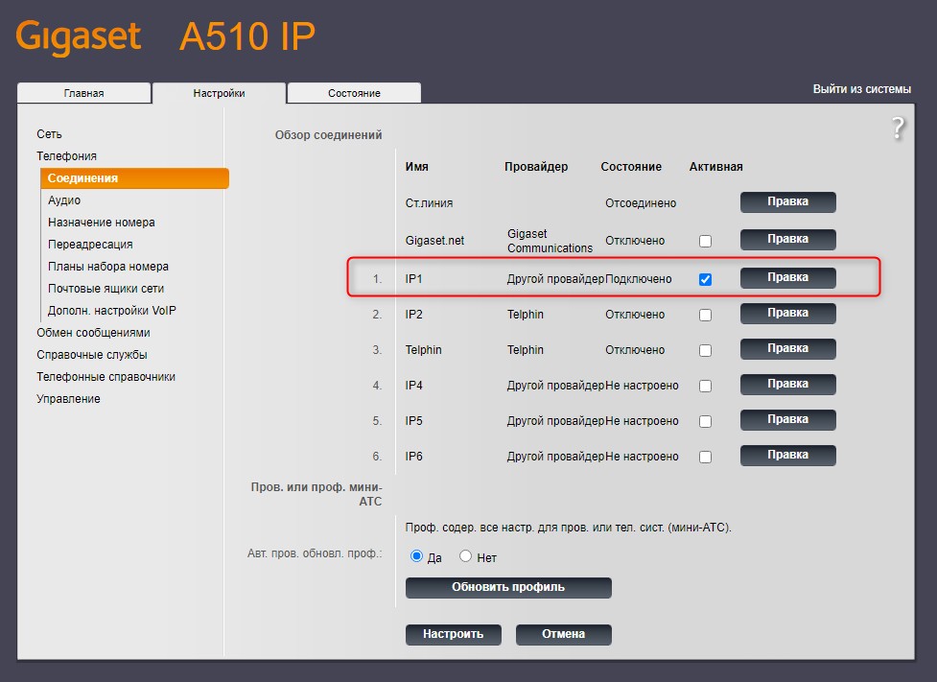Uncheck the active checkbox for IP1

705,279
